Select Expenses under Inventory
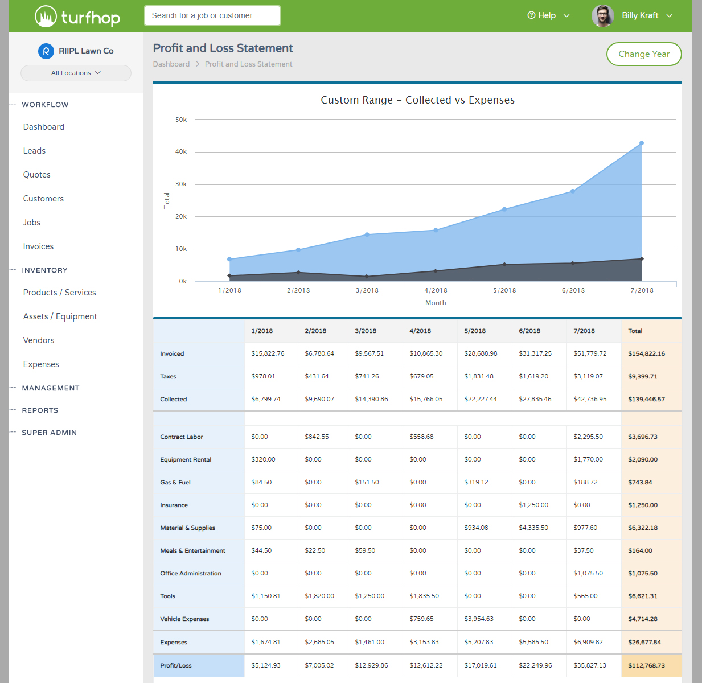The image size is (702, 683). [41, 364]
